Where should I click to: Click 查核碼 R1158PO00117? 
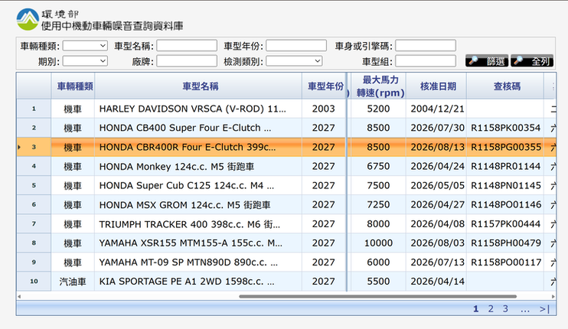pos(505,262)
